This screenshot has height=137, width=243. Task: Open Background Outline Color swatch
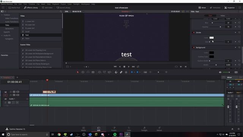coord(211,57)
